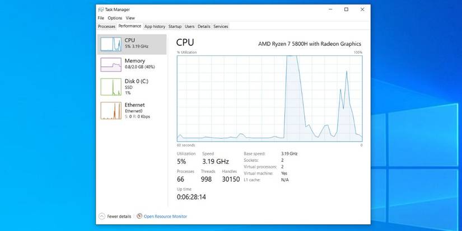The width and height of the screenshot is (462, 231).
Task: Switch to the App history tab
Action: point(155,26)
